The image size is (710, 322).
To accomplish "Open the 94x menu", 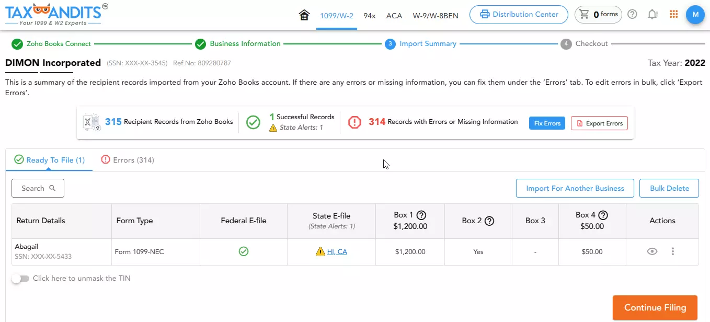I will pyautogui.click(x=370, y=16).
